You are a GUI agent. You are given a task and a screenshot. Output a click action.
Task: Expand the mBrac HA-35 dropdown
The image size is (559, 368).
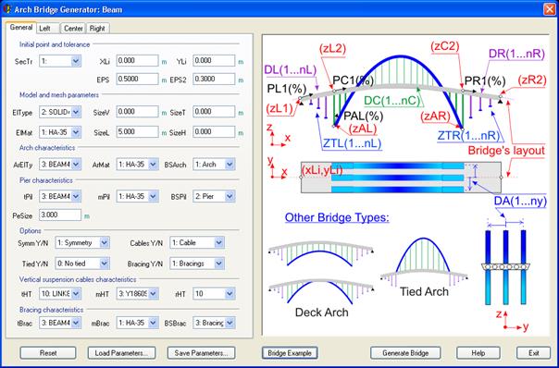click(x=137, y=323)
